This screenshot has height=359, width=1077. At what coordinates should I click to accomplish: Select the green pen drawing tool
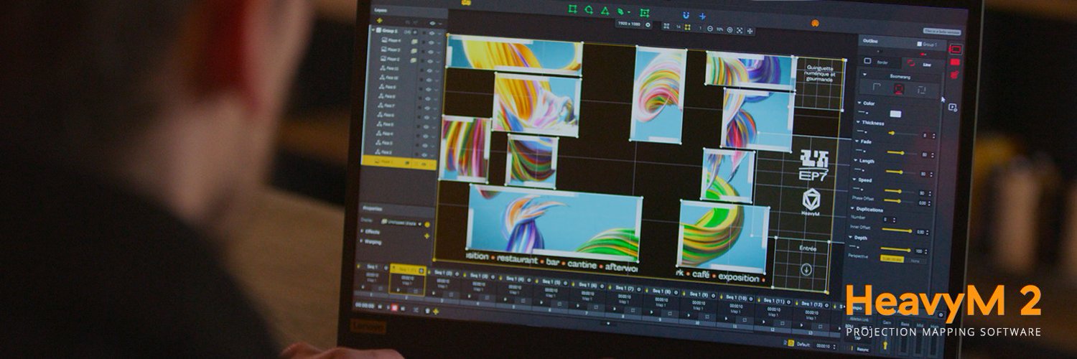pos(620,11)
